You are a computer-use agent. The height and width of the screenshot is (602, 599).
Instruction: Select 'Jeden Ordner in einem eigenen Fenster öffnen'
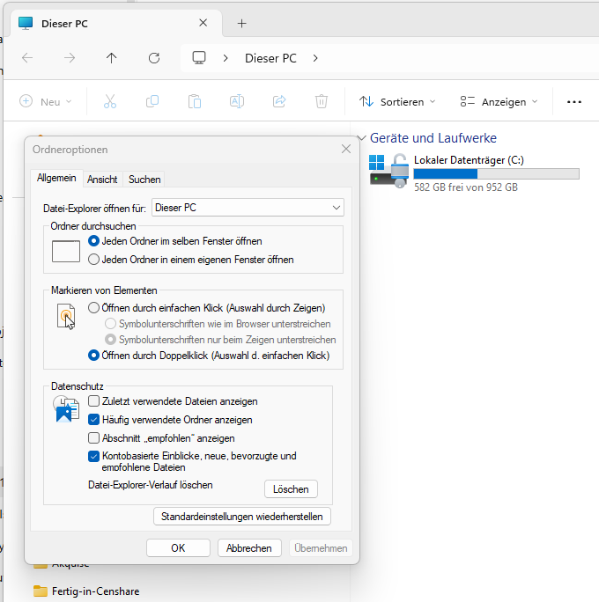click(x=94, y=260)
